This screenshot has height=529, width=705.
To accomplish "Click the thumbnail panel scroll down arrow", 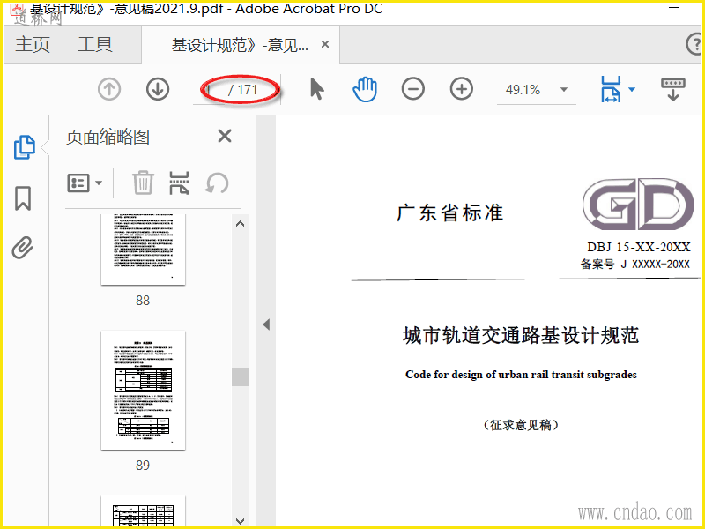I will [x=240, y=520].
